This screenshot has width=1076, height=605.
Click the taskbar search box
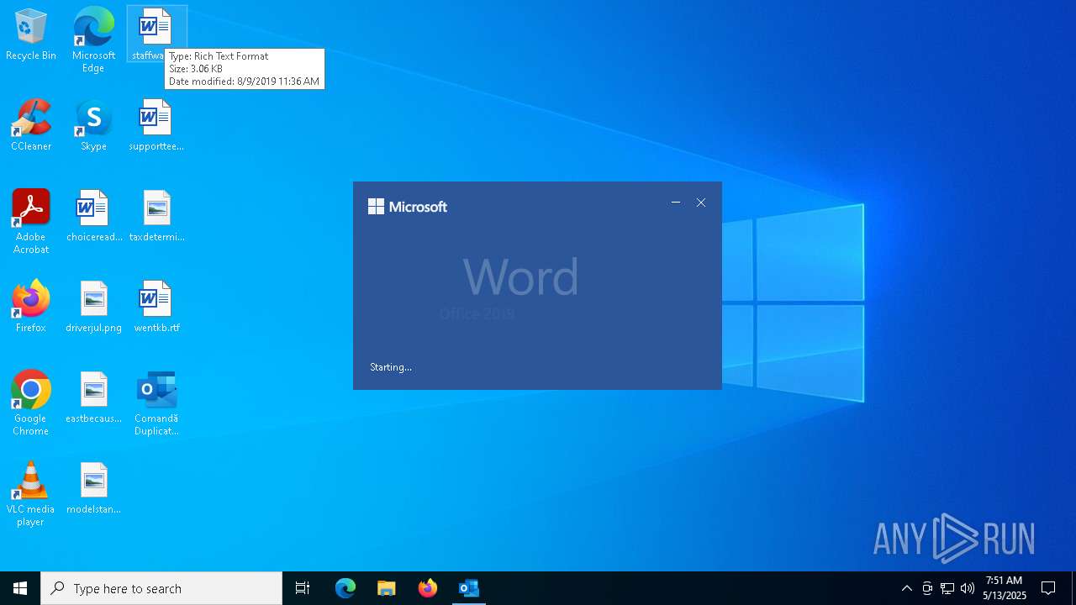[161, 588]
